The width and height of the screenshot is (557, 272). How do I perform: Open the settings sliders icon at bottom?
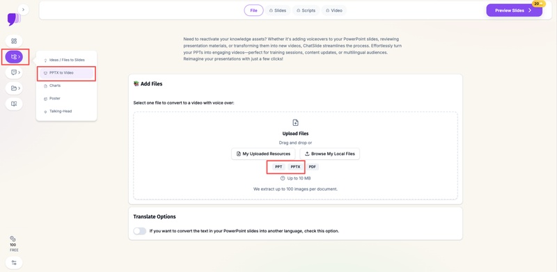point(14,263)
